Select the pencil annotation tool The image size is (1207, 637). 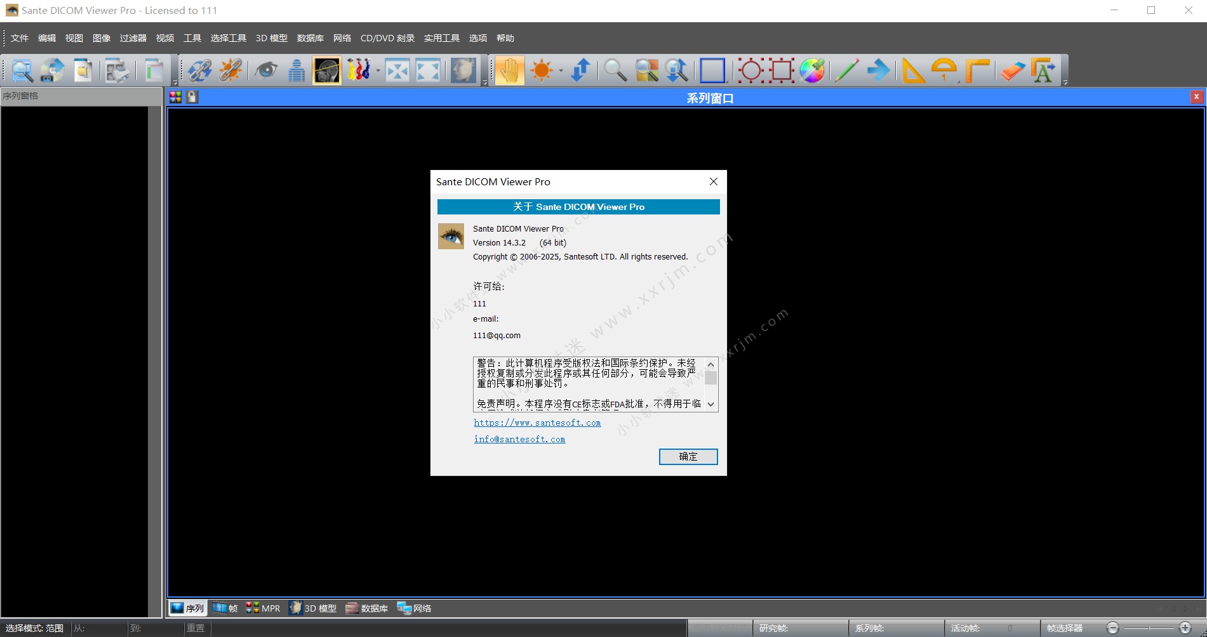[846, 70]
